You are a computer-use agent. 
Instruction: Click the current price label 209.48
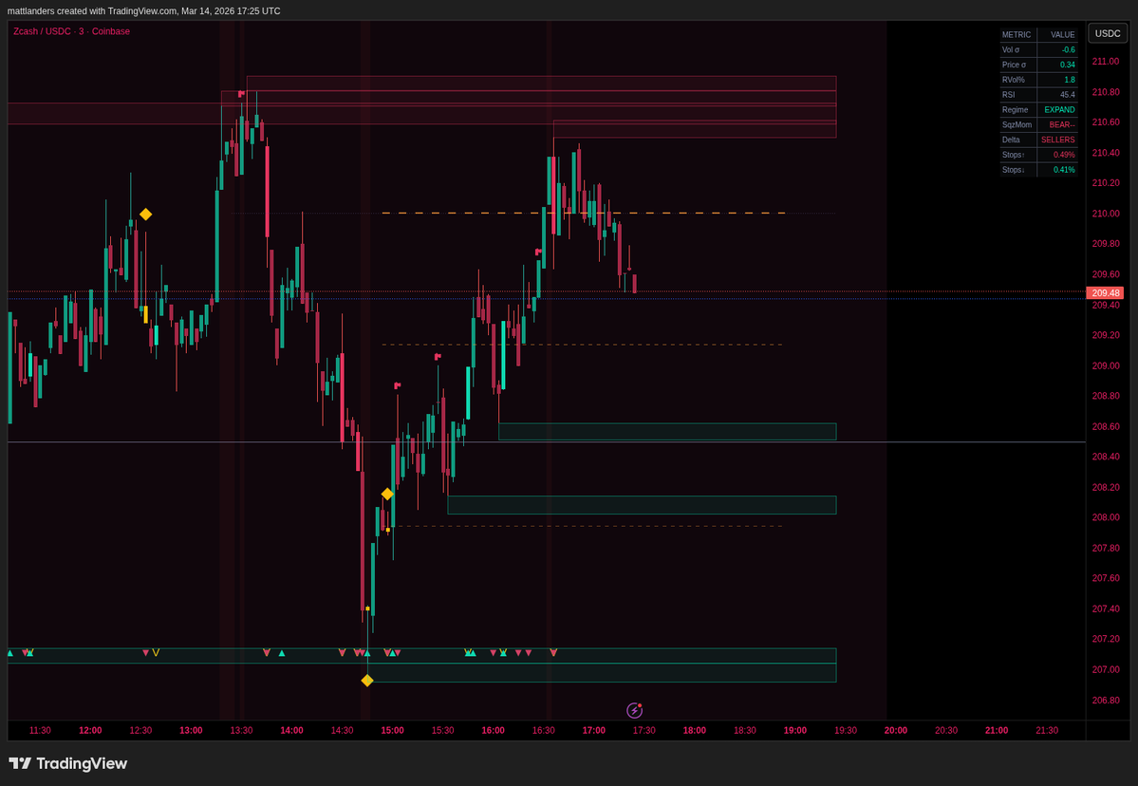(1106, 293)
